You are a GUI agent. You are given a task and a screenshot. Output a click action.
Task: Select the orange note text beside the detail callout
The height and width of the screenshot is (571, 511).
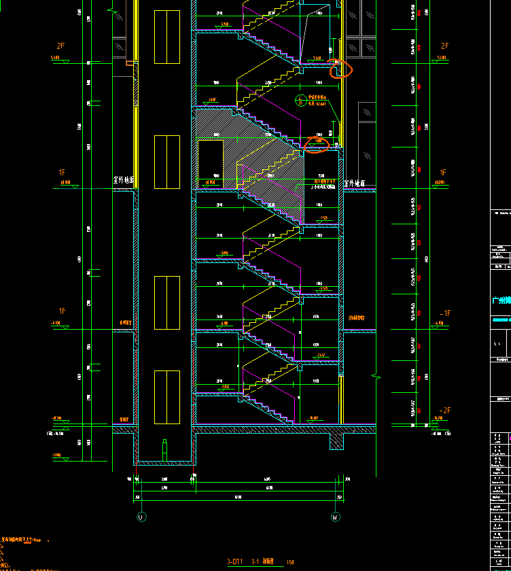click(317, 101)
